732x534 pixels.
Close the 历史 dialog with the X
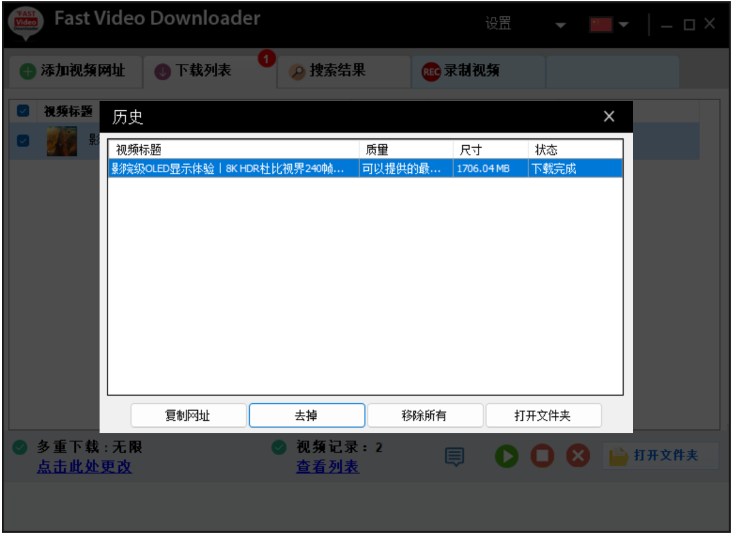tap(609, 116)
